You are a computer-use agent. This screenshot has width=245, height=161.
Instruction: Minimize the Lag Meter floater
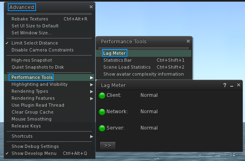231,85
